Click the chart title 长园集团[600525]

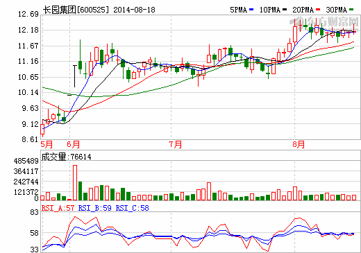click(76, 10)
